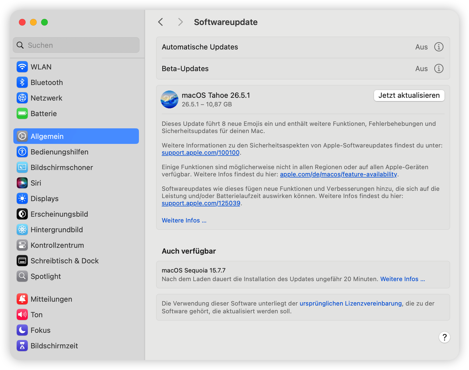This screenshot has height=370, width=469.
Task: Open the ursprünglichen Lizenzvereinbarung link
Action: (x=351, y=303)
